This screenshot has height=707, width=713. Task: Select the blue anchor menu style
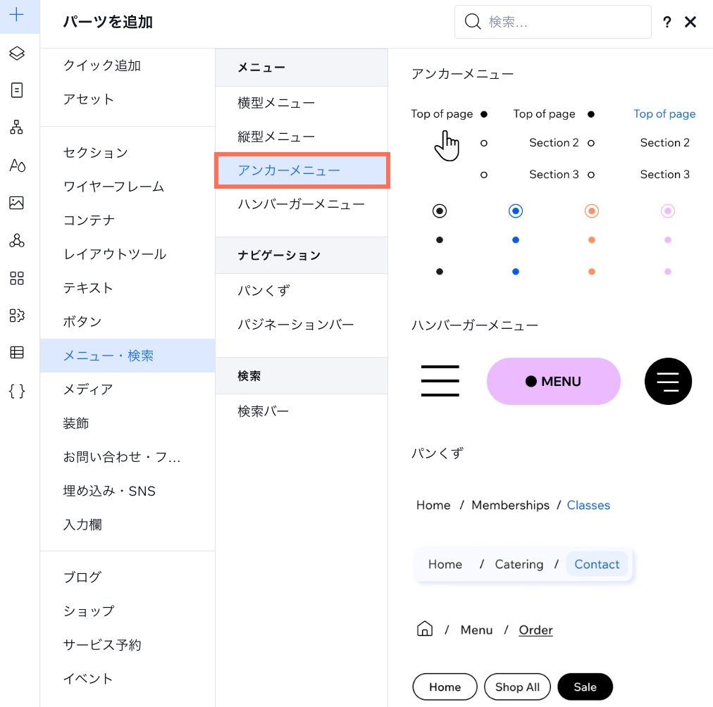(x=516, y=211)
